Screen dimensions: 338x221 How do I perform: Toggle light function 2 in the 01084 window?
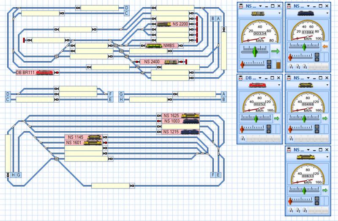tap(298, 67)
